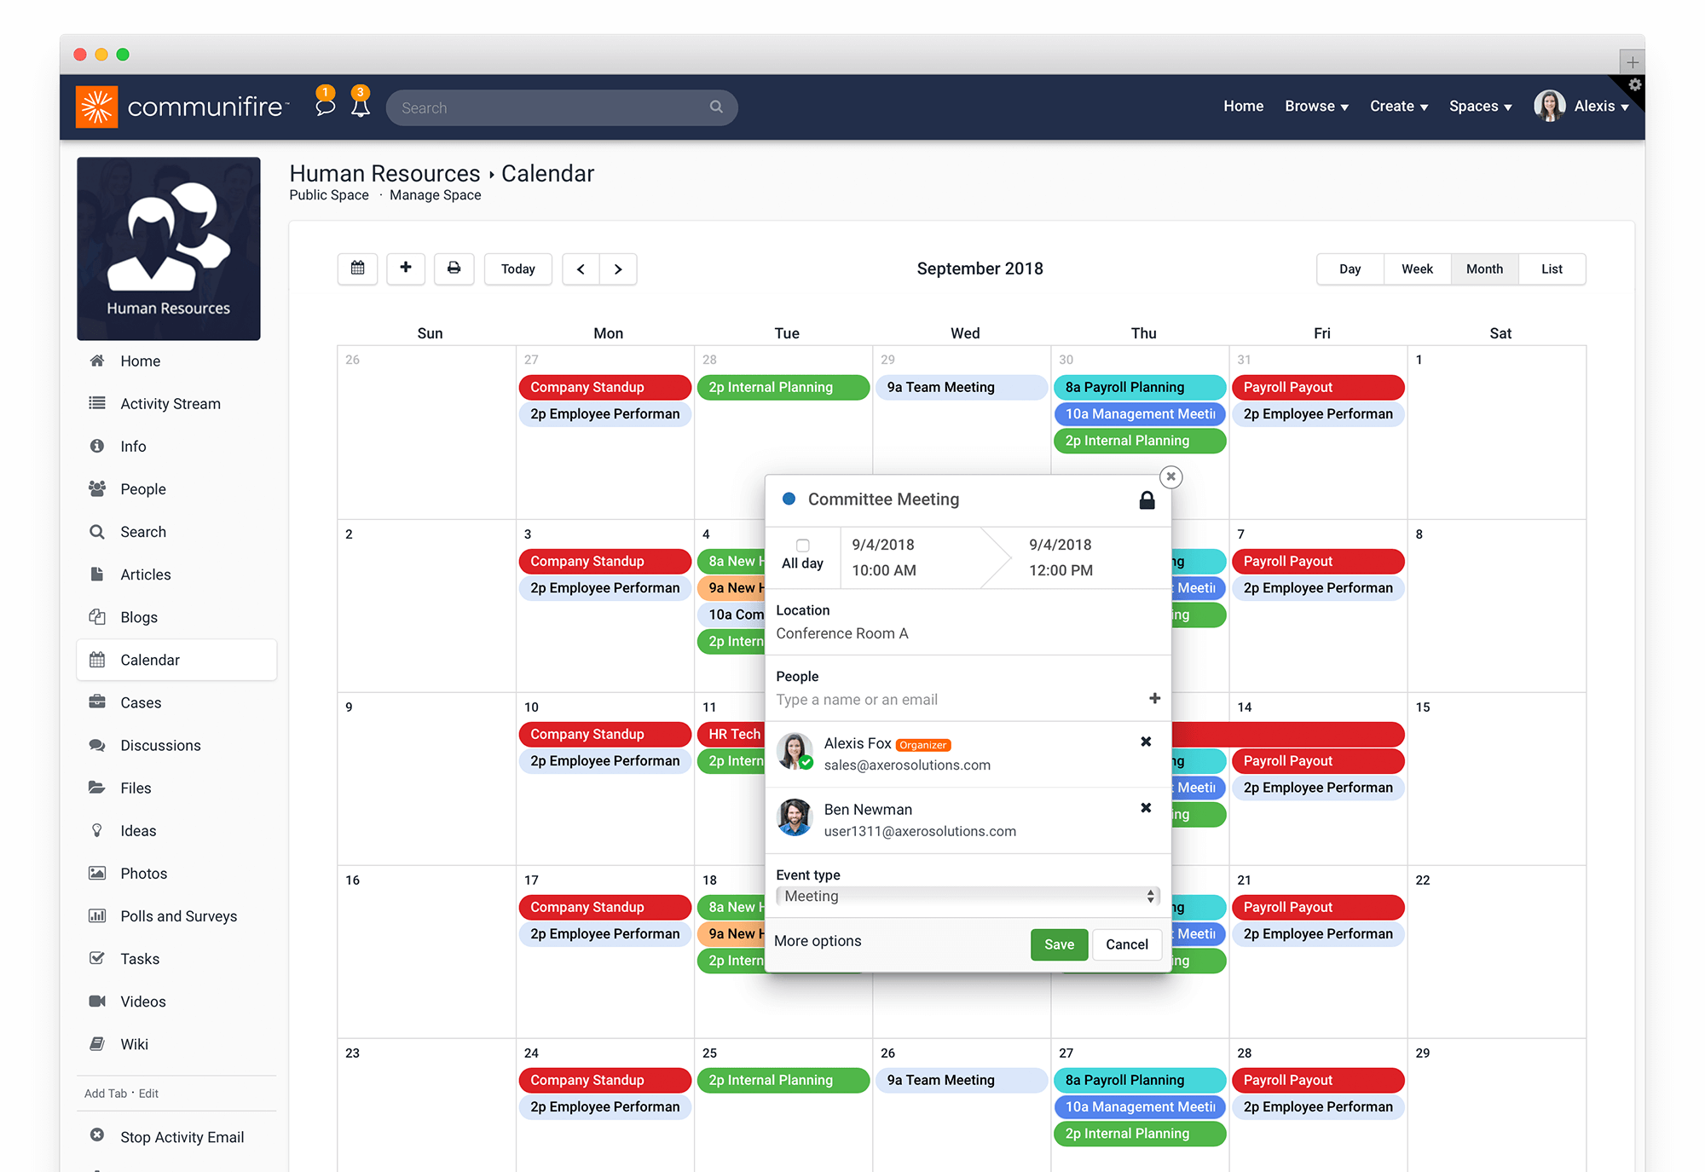Click the settings gear in top corner
The height and width of the screenshot is (1172, 1705).
(x=1634, y=84)
